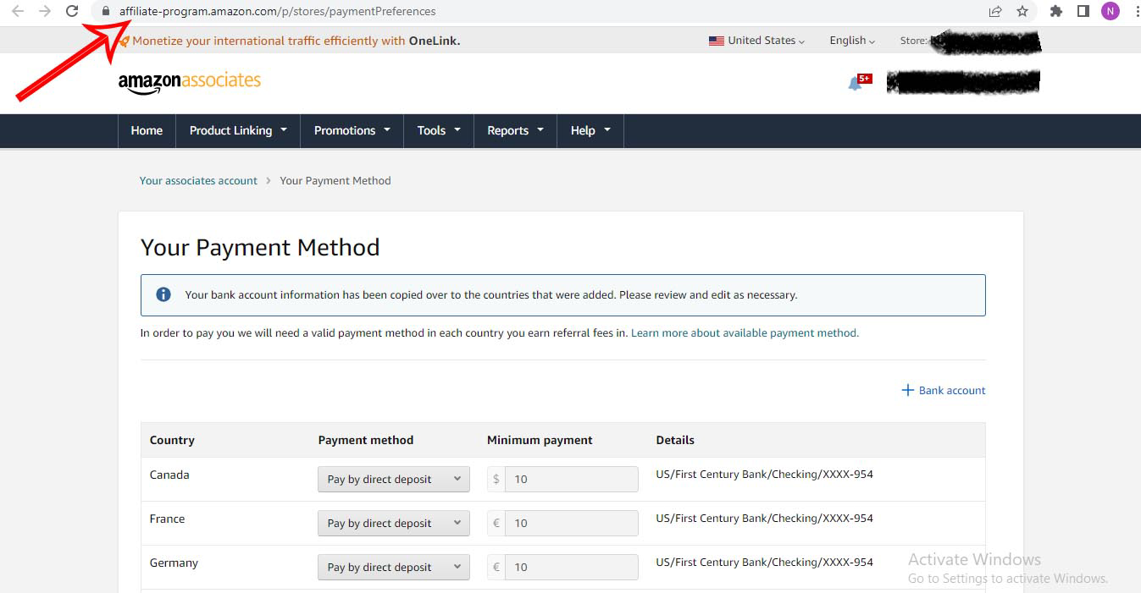Click the Your Payment Method heading
This screenshot has width=1141, height=593.
tap(260, 247)
